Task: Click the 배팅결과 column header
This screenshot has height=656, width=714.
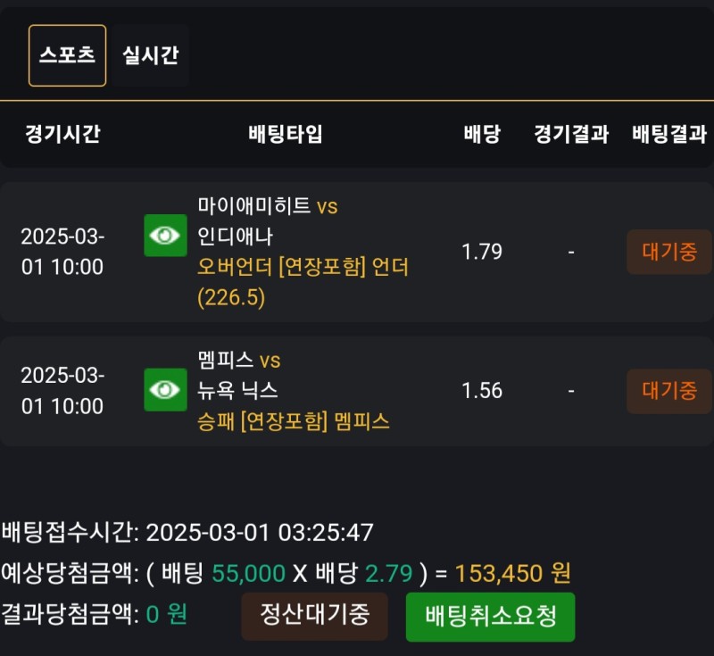Action: click(668, 135)
